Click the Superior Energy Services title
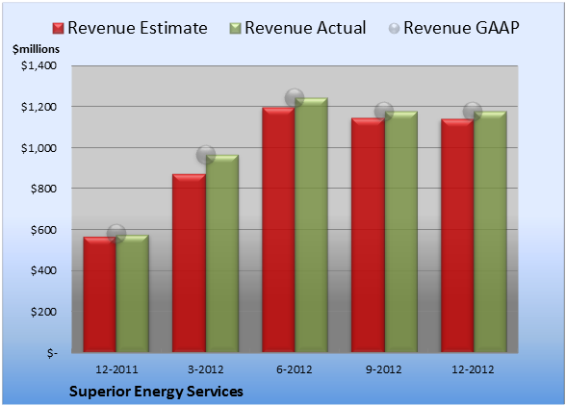566x406 pixels. (156, 392)
